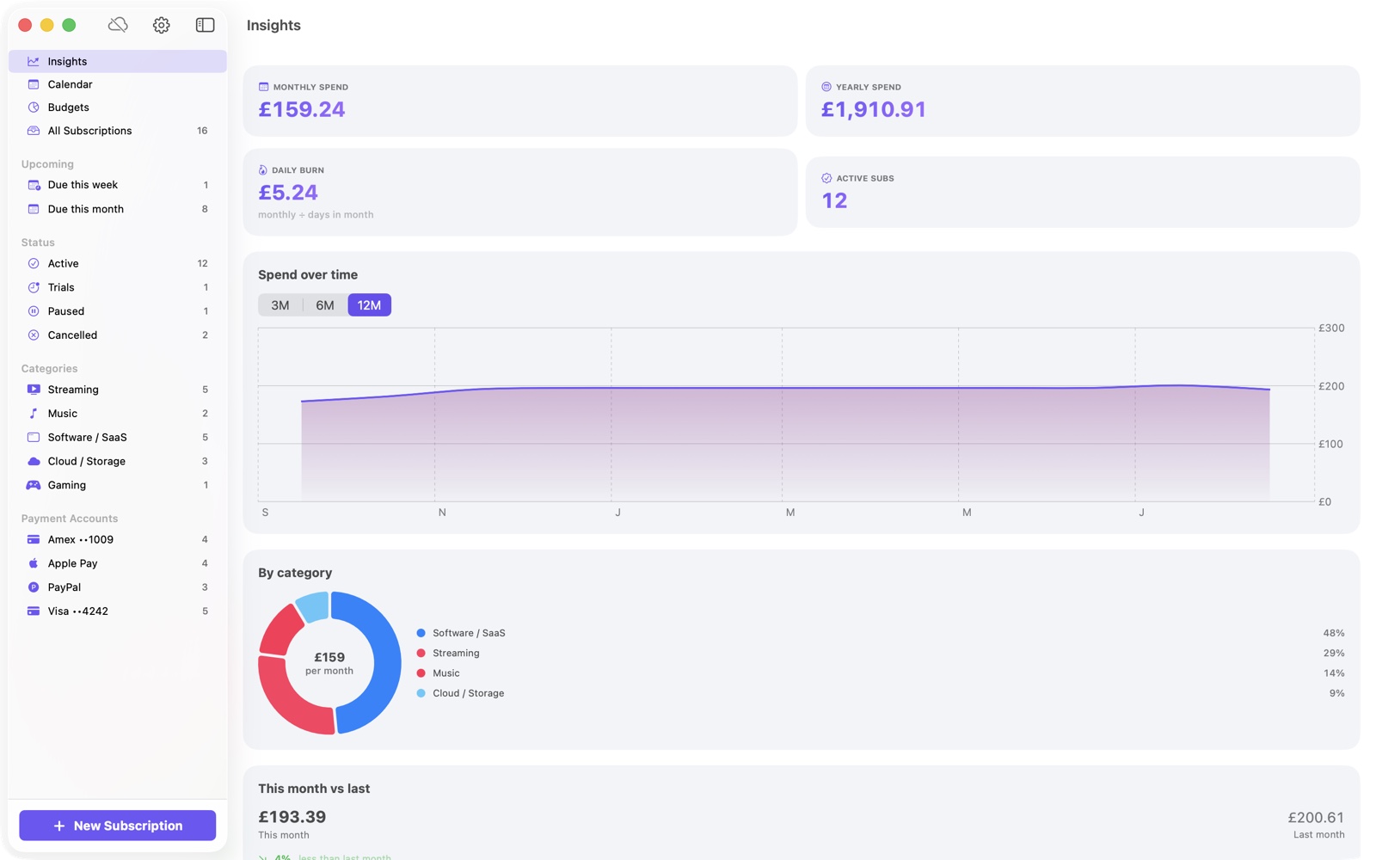Click the Monthly Spend card

click(x=520, y=101)
